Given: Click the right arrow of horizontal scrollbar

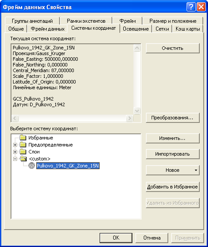Looking at the screenshot, I should (x=129, y=118).
